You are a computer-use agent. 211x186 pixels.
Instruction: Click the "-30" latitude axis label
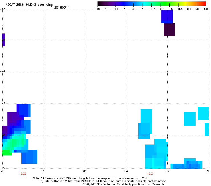[x=3, y=168]
